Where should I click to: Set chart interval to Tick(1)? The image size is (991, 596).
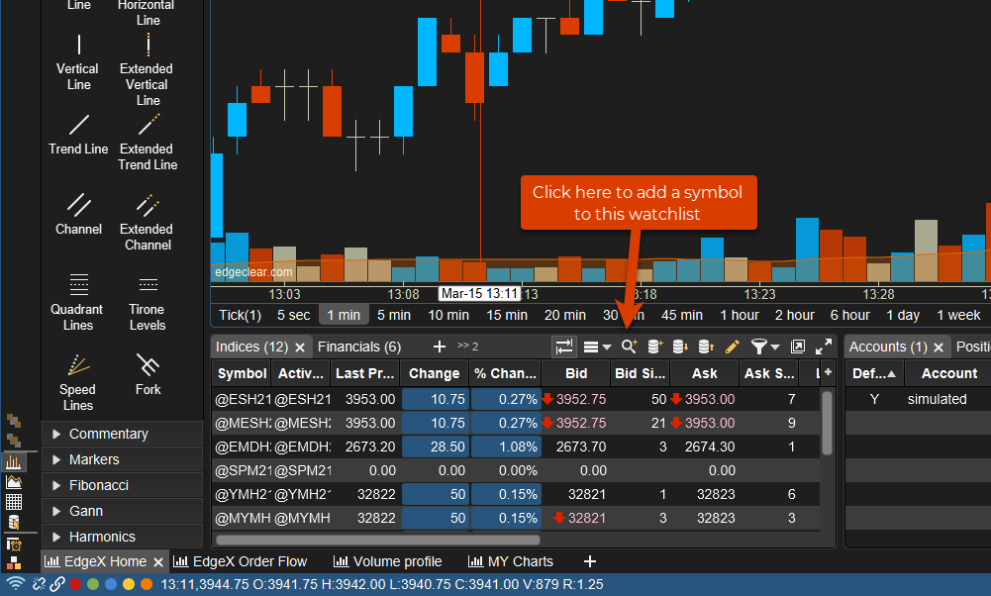[240, 315]
